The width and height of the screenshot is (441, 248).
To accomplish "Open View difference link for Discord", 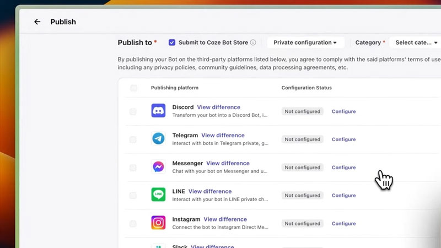I will click(x=218, y=107).
